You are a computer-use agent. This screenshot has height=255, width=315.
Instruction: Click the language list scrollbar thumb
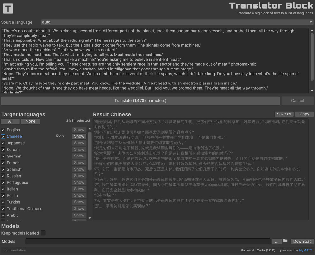(90, 151)
